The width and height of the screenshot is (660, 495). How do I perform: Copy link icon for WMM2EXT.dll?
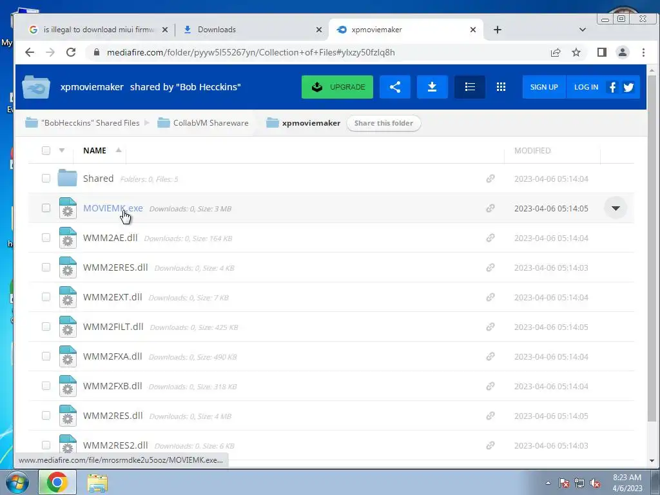(x=490, y=297)
